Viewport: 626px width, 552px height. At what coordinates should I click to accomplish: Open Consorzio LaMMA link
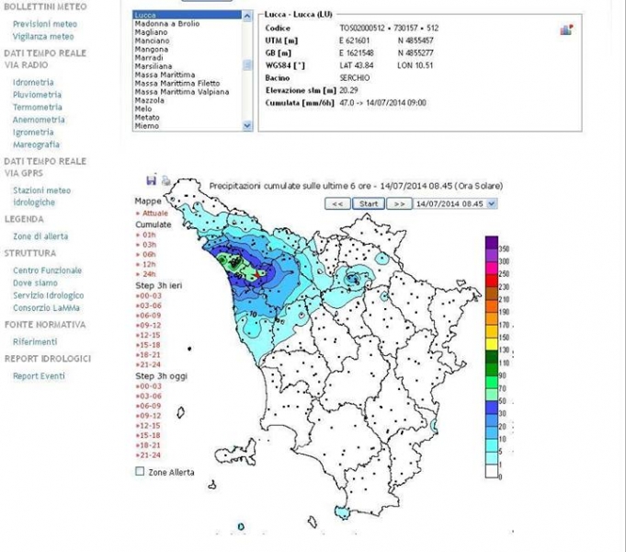point(48,307)
